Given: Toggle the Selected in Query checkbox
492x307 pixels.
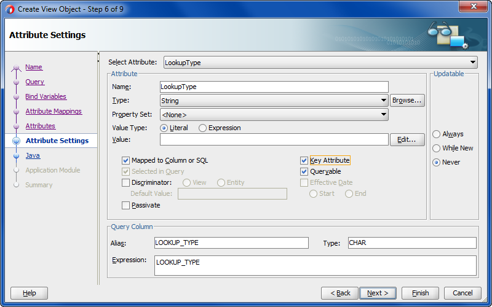Looking at the screenshot, I should (x=125, y=172).
